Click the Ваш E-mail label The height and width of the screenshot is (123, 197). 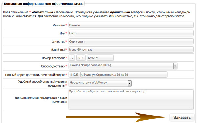(x=59, y=50)
